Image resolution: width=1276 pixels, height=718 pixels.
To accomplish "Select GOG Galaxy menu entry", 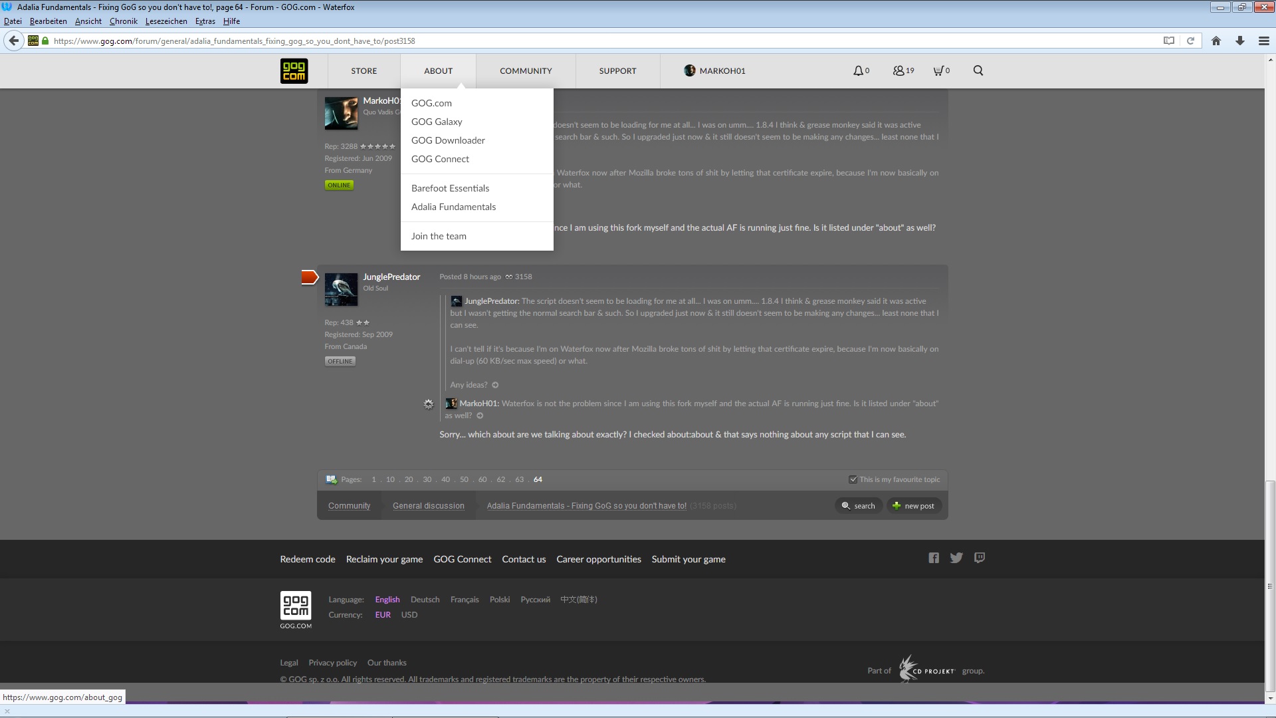I will click(437, 122).
